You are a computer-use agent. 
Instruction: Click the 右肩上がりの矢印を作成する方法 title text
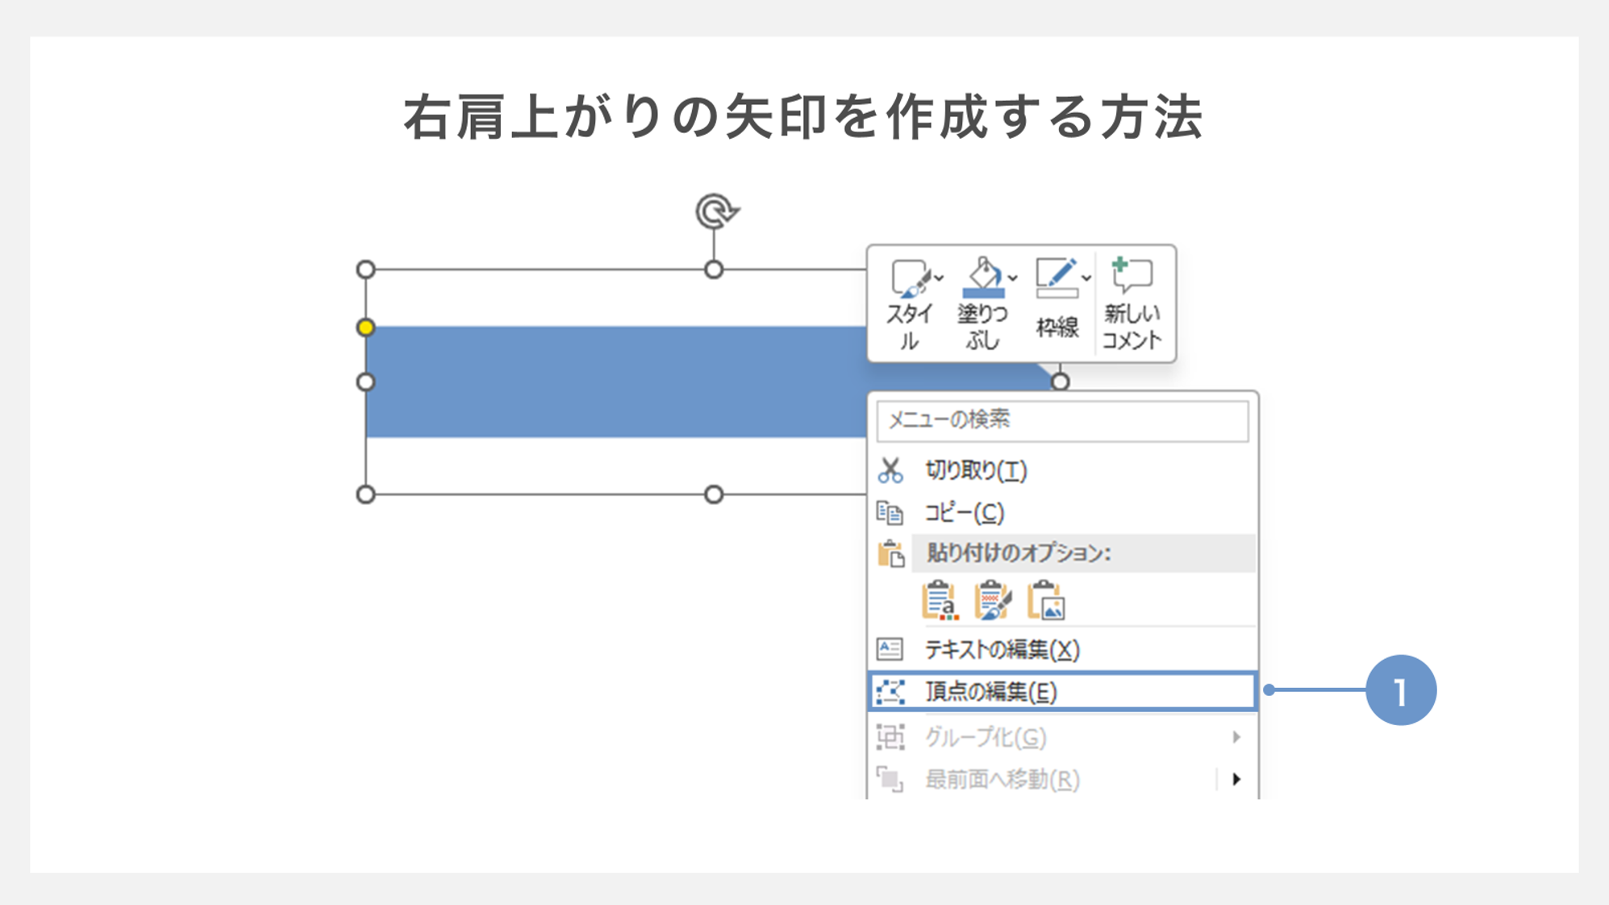pos(803,118)
